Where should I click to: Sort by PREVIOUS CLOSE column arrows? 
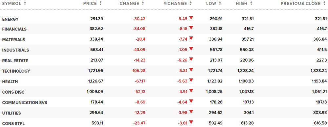pos(324,3)
